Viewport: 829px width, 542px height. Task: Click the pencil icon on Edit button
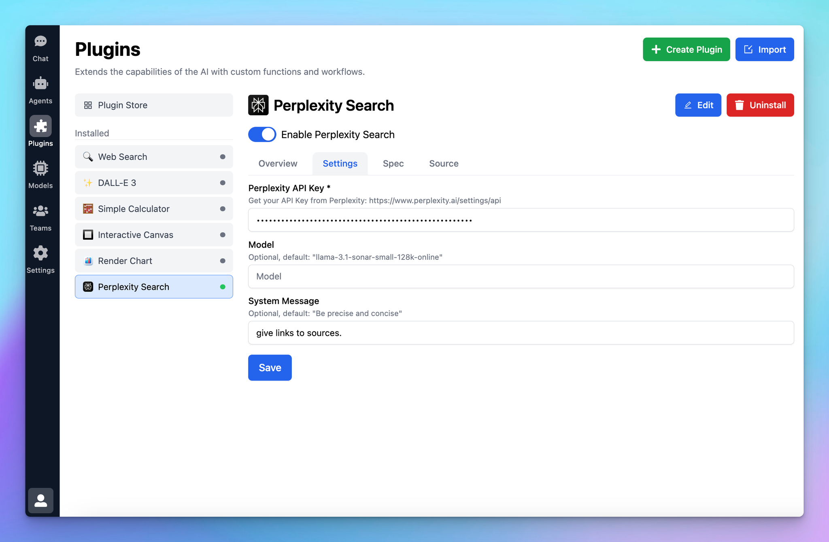pos(688,105)
